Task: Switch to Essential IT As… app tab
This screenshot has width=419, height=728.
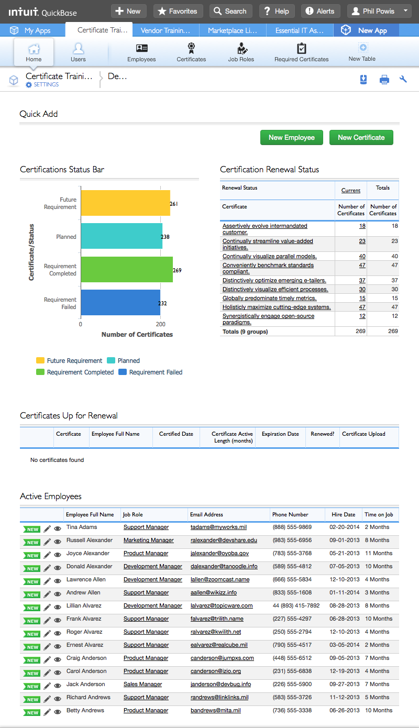Action: tap(300, 30)
